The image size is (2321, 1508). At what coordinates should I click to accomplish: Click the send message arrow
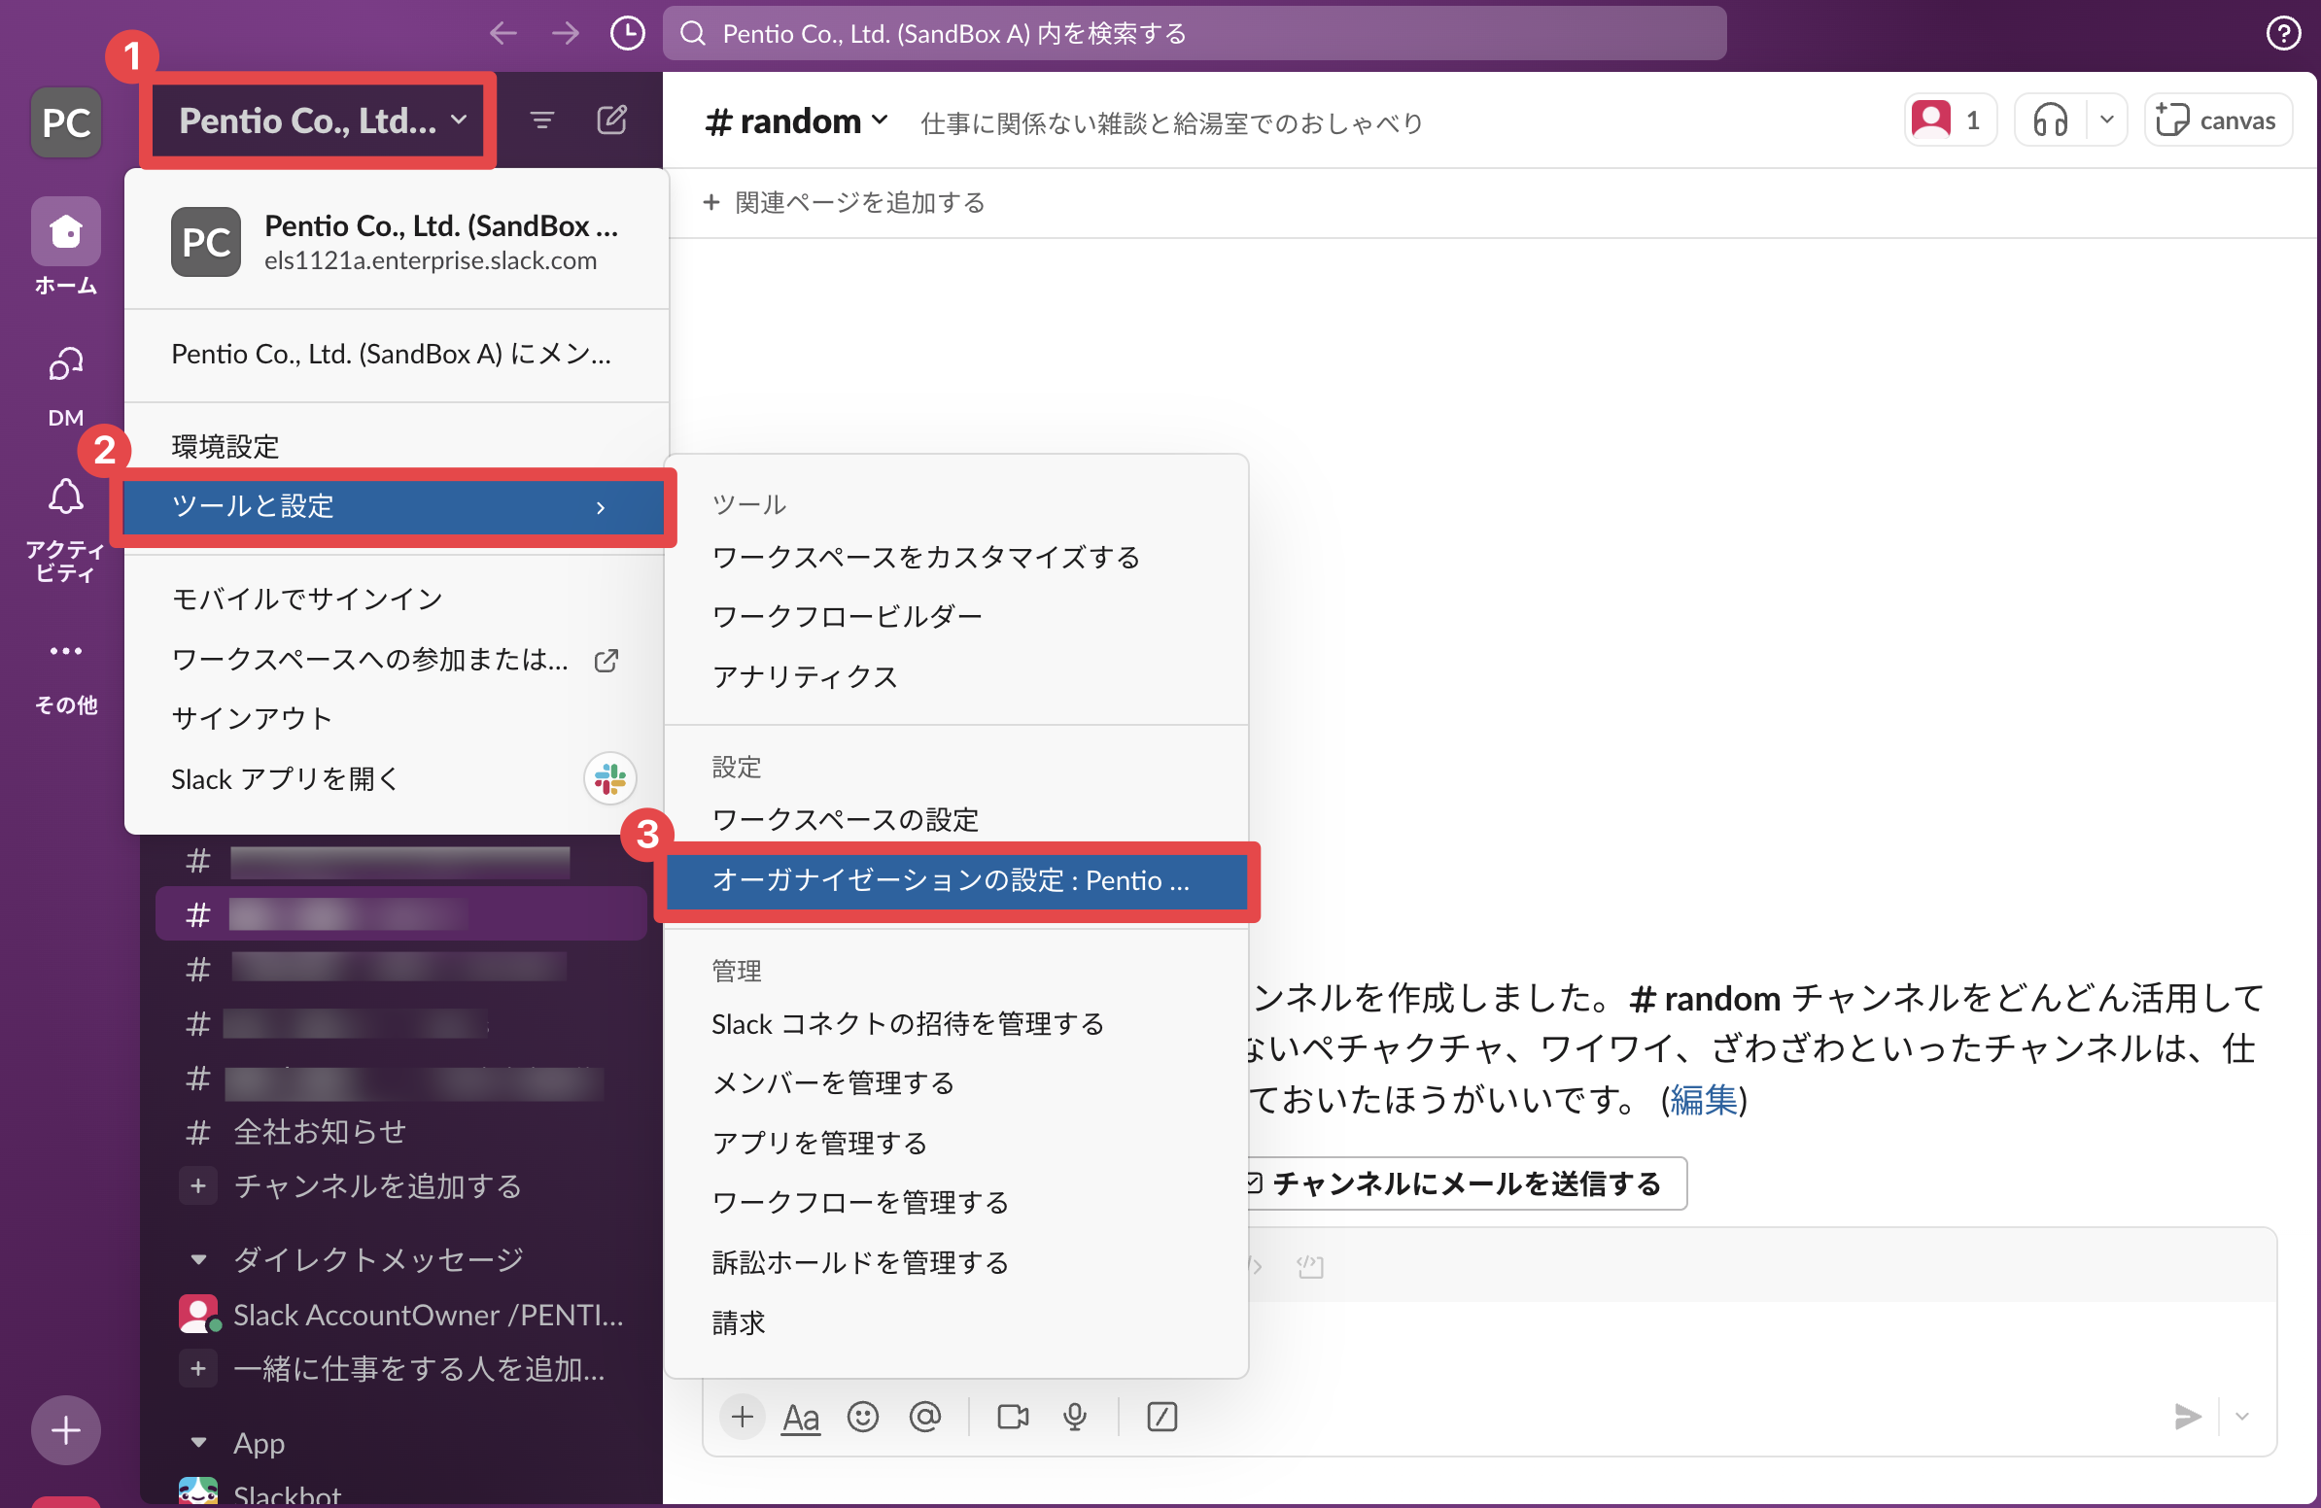(2188, 1417)
